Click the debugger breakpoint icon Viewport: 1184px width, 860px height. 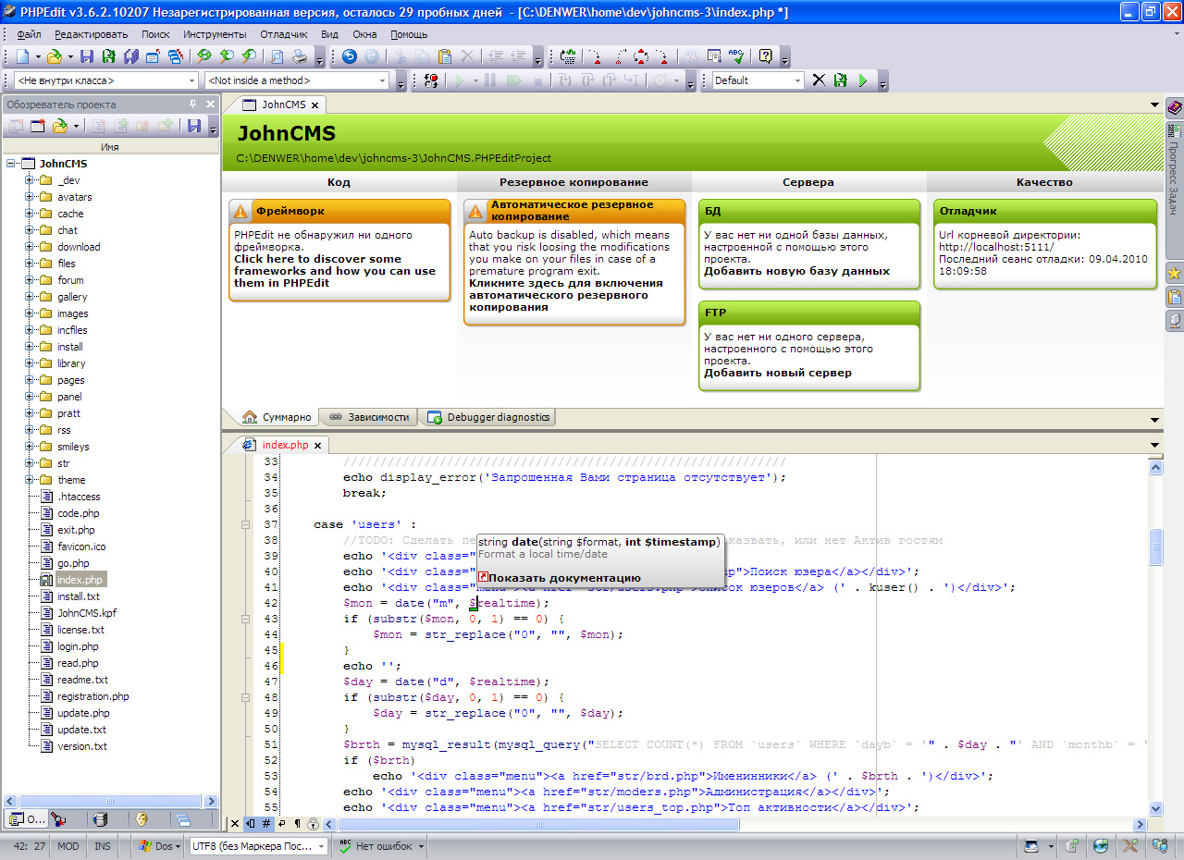point(430,80)
